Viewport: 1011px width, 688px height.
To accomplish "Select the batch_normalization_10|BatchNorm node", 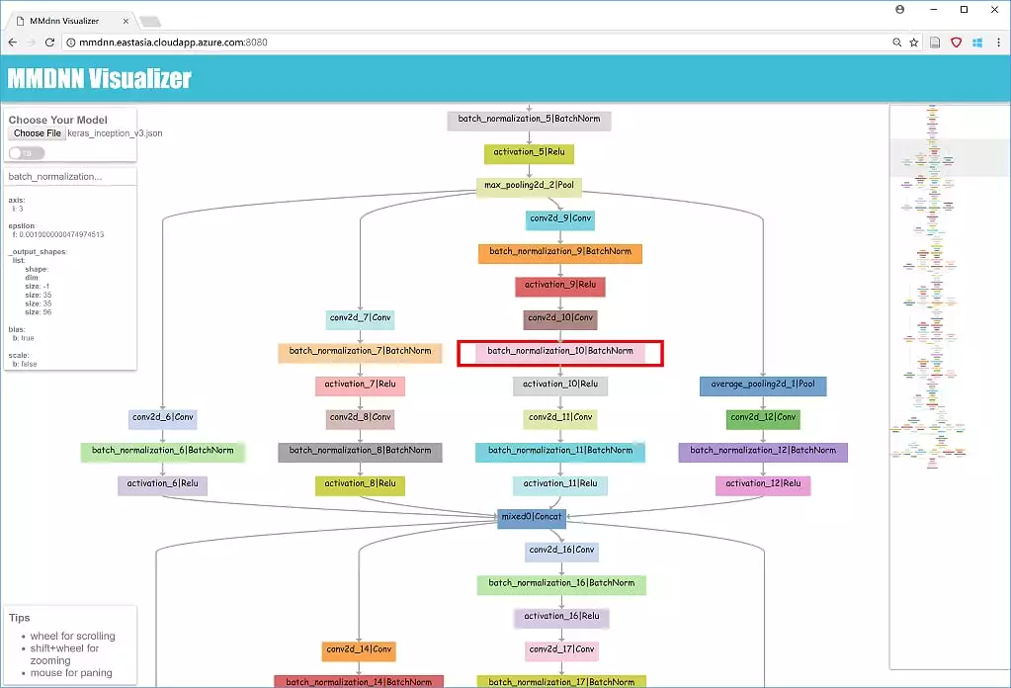I will coord(560,353).
